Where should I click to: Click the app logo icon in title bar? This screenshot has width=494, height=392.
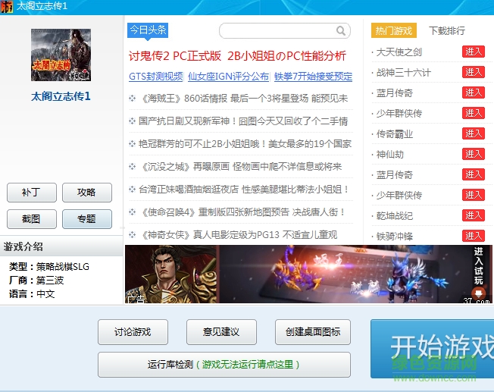6,7
